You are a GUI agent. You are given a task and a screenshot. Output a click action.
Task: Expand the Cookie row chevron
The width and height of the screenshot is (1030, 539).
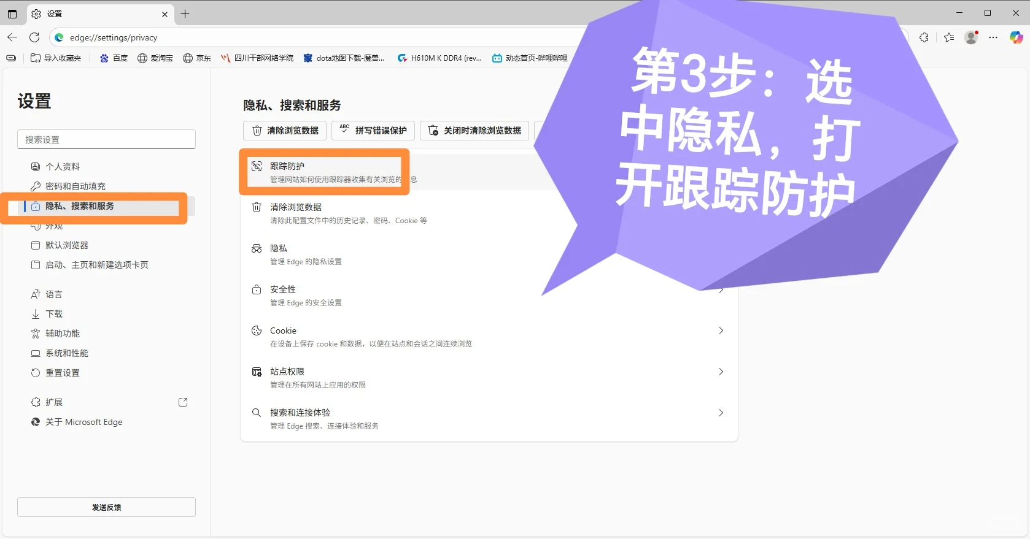pos(721,331)
